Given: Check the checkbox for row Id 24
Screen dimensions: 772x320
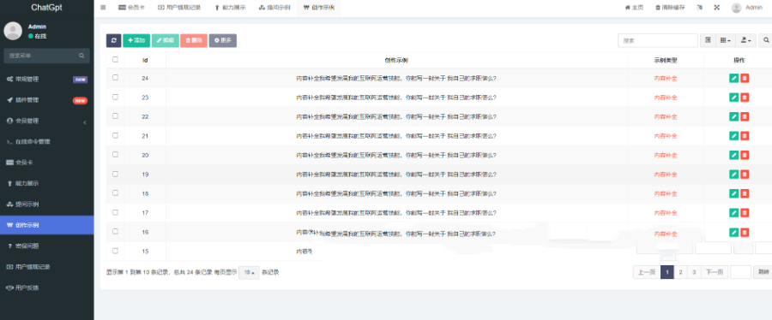Looking at the screenshot, I should tap(115, 78).
